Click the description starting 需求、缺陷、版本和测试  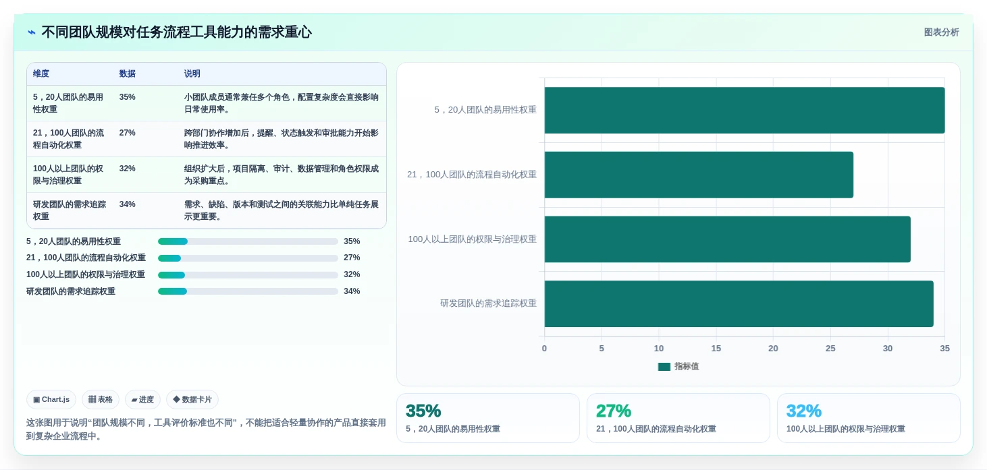coord(282,210)
